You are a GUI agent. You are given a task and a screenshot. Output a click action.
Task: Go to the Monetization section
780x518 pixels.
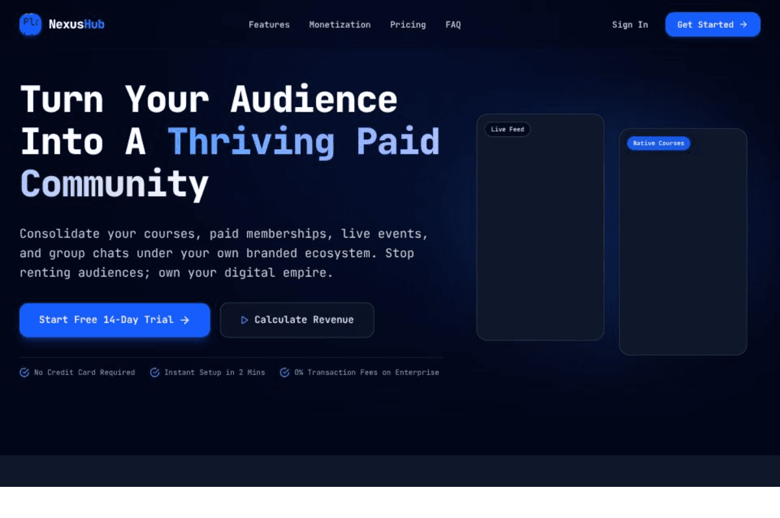point(340,25)
